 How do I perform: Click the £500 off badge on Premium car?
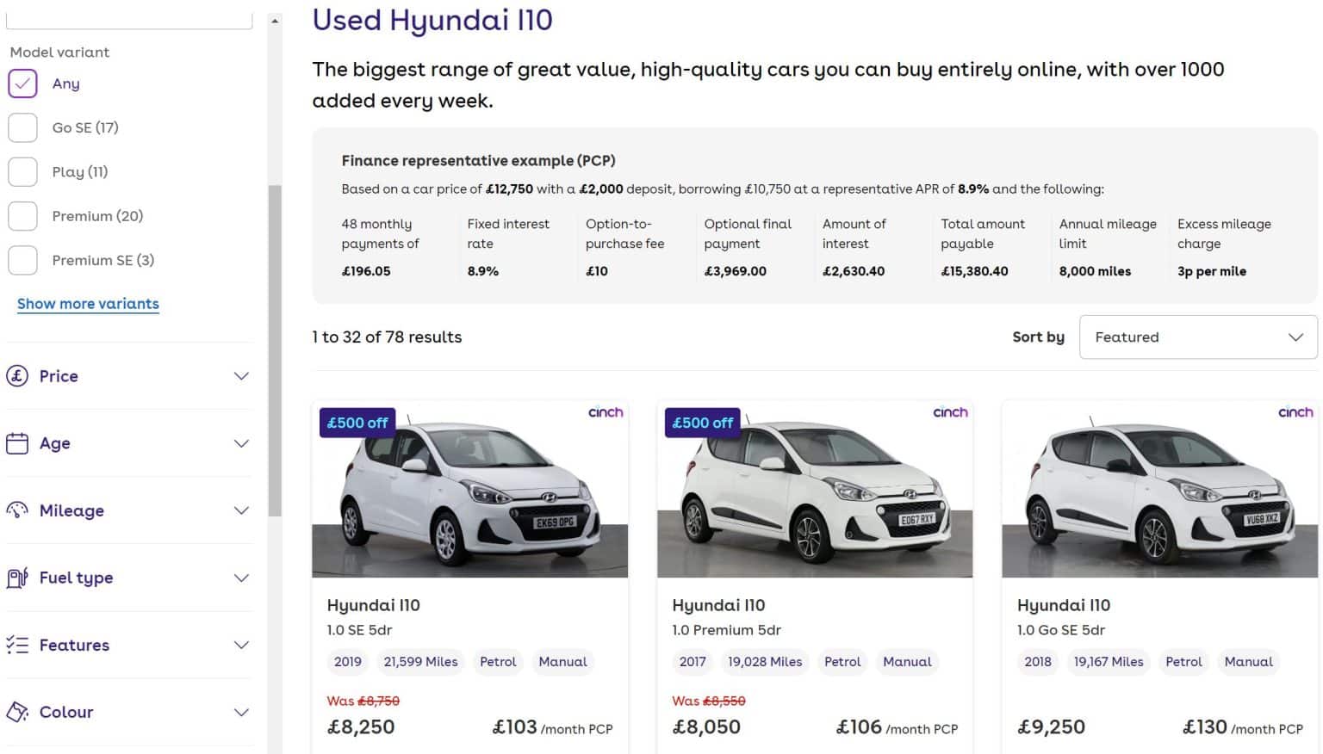coord(702,423)
